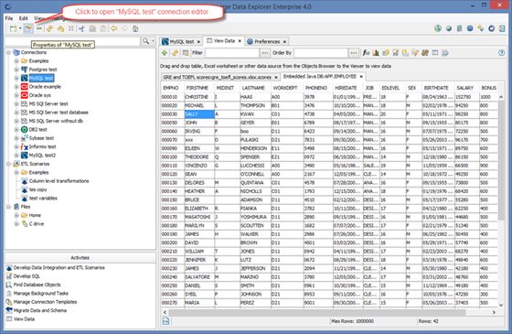
Task: Click the new connection toolbar icon
Action: pyautogui.click(x=13, y=28)
